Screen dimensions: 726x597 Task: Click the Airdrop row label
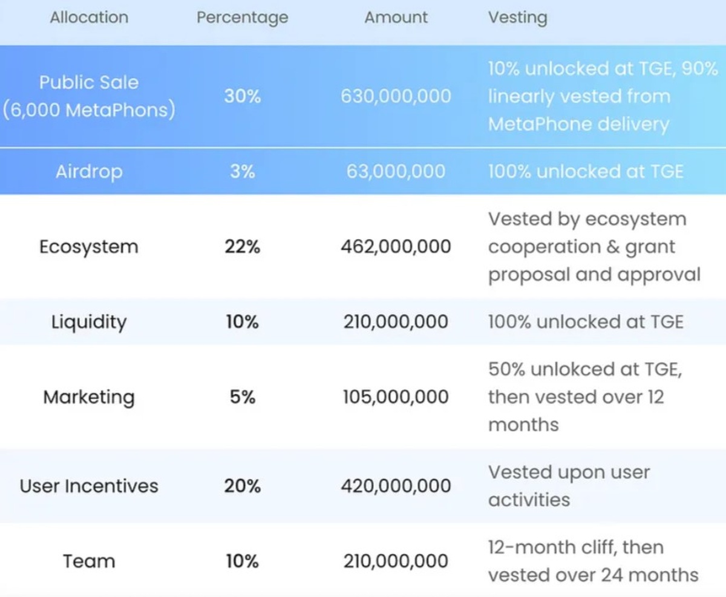(x=89, y=172)
